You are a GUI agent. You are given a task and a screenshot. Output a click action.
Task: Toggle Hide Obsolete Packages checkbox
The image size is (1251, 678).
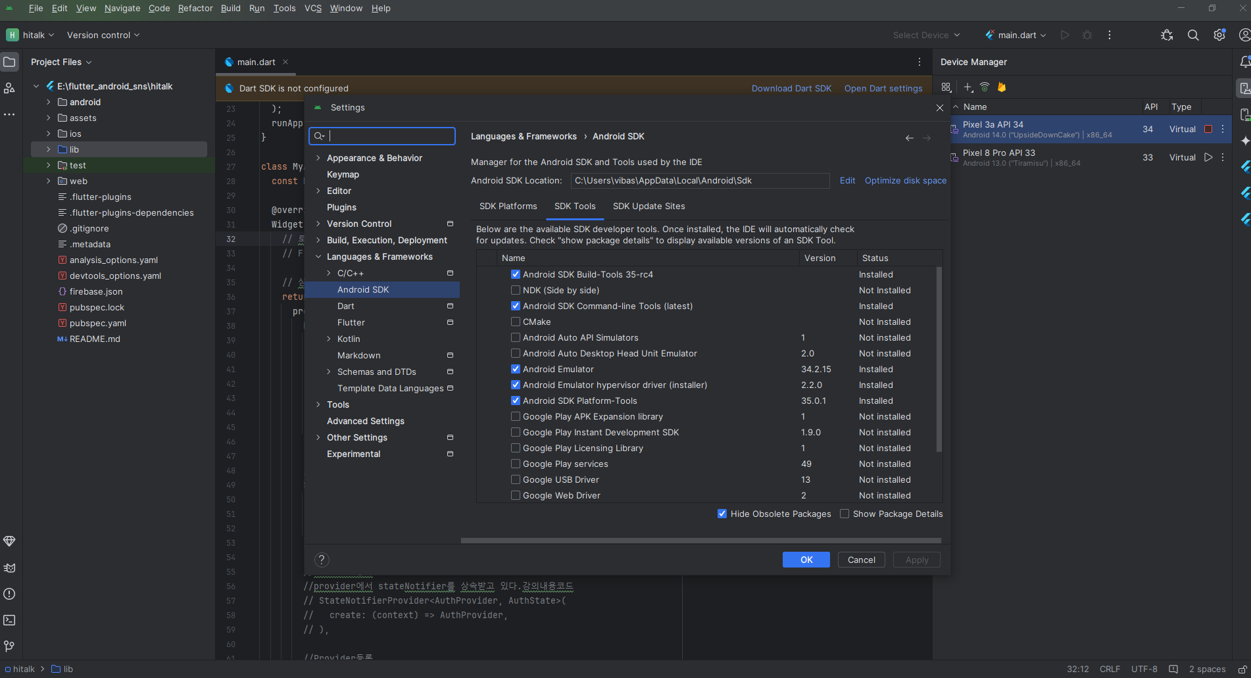(722, 514)
